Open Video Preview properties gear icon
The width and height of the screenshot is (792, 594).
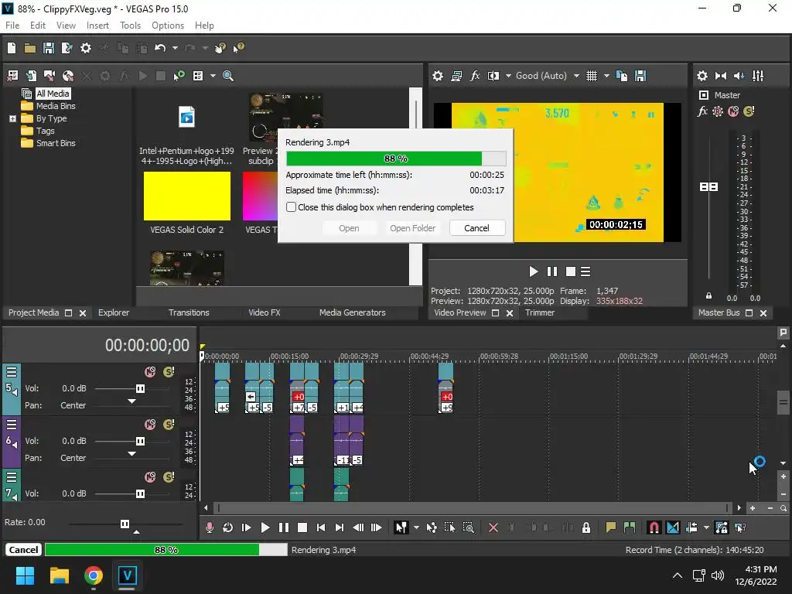tap(438, 76)
